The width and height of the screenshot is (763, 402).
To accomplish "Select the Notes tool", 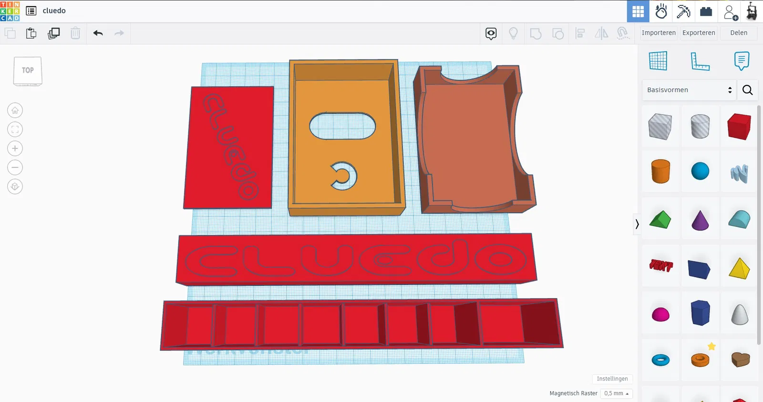I will coord(742,61).
